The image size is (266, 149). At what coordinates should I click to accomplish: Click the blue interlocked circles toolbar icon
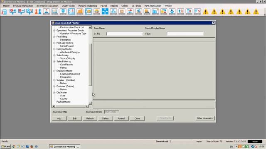click(x=138, y=12)
